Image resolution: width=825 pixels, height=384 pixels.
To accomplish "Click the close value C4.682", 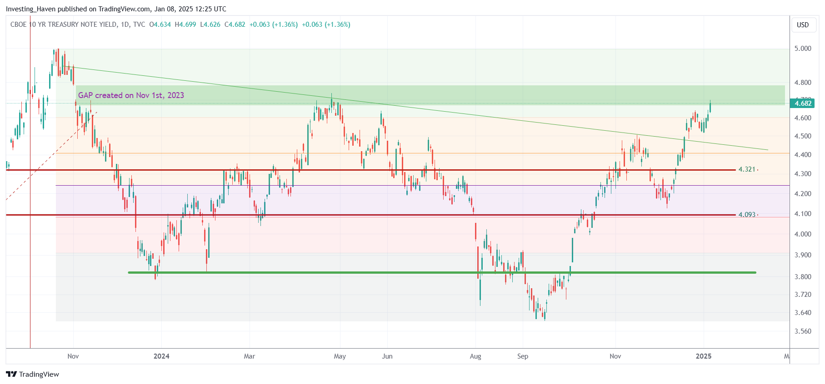I will pyautogui.click(x=235, y=25).
